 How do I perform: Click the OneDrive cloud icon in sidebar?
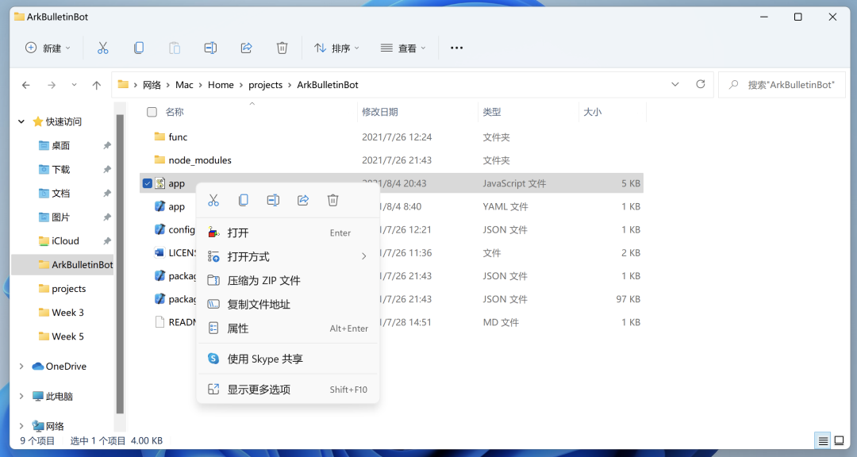pos(38,367)
